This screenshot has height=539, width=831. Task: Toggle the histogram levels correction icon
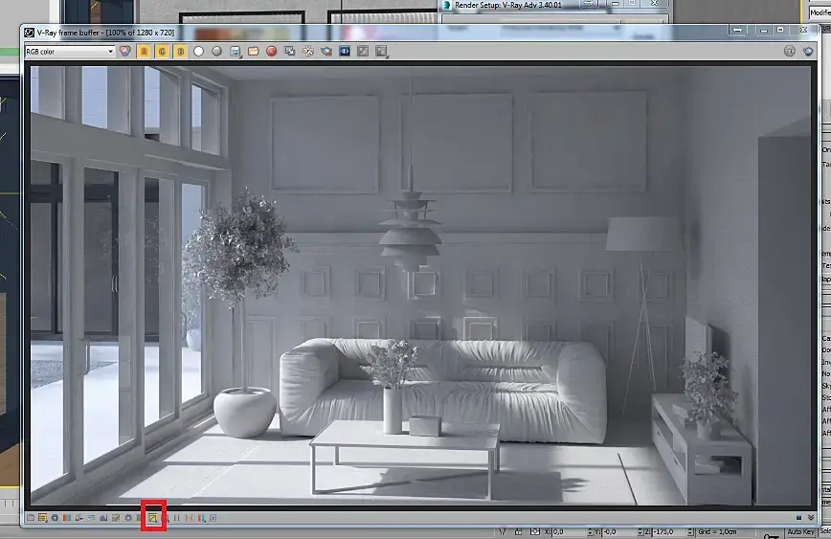click(103, 518)
